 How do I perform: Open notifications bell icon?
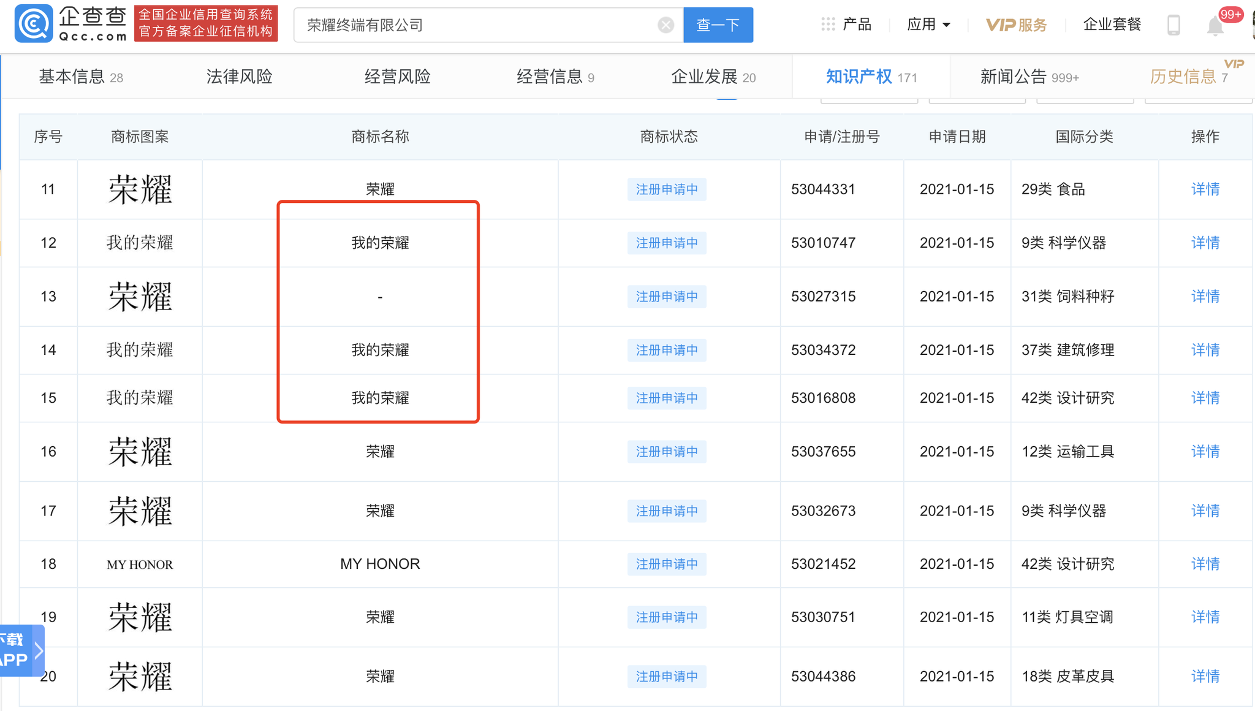pos(1215,26)
